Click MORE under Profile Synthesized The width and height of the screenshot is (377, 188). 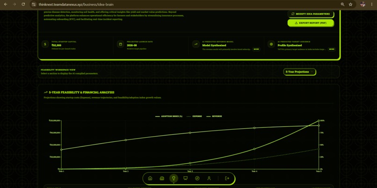(332, 49)
